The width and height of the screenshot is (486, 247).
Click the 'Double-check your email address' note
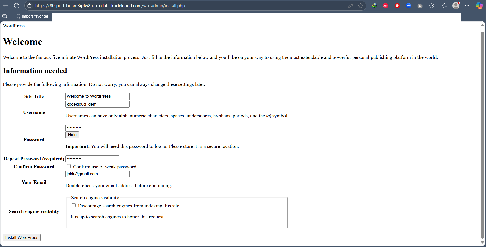point(119,186)
